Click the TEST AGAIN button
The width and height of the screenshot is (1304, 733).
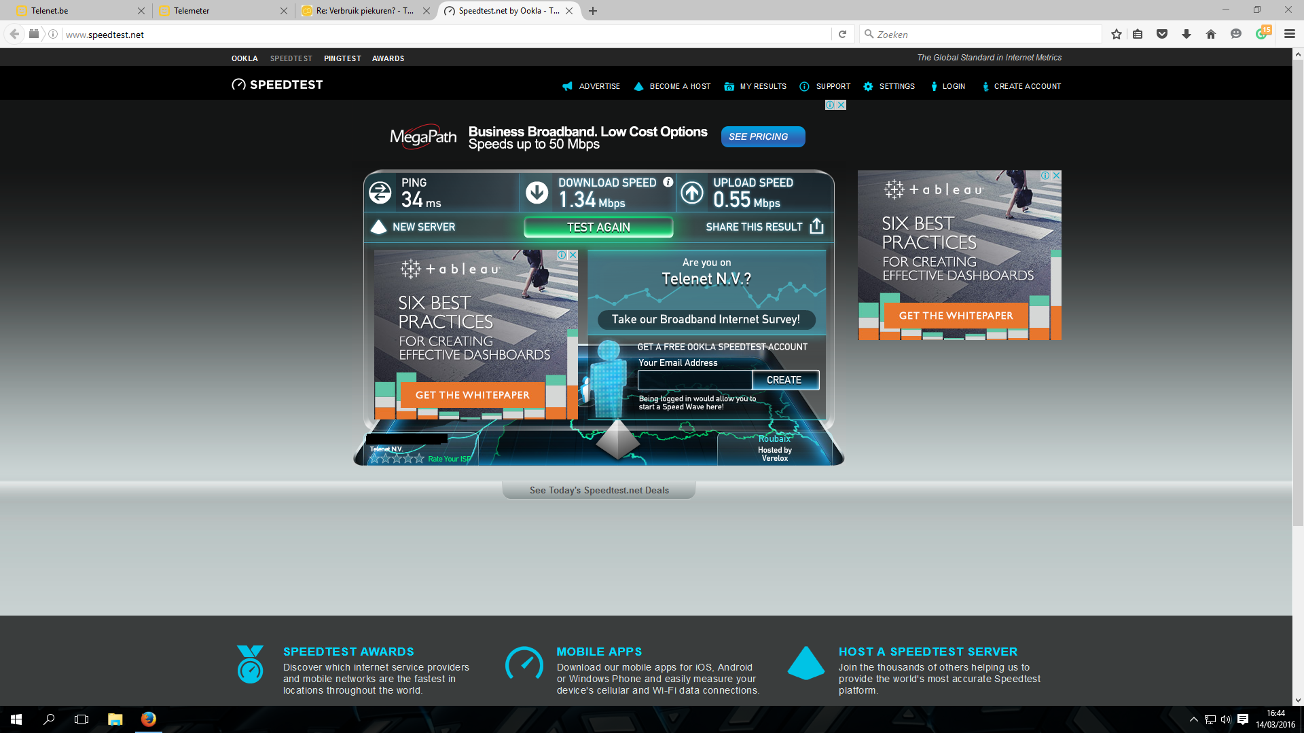click(x=598, y=227)
